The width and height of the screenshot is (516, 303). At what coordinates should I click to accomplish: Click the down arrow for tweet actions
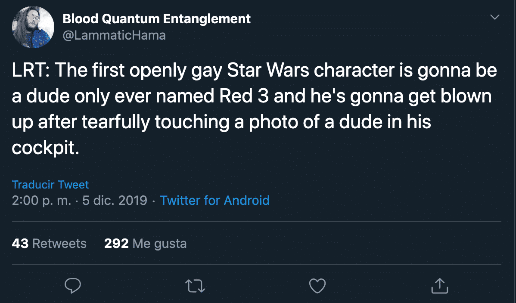[x=494, y=16]
